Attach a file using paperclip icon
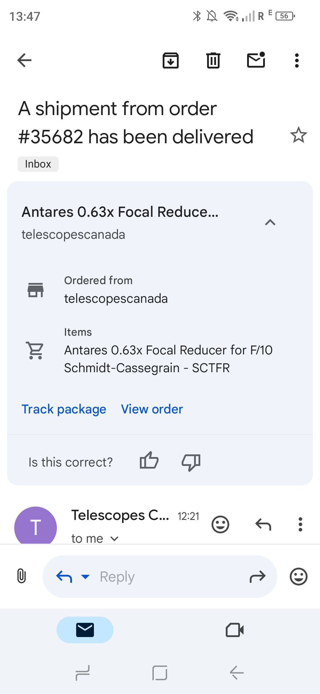The height and width of the screenshot is (694, 320). pos(22,576)
